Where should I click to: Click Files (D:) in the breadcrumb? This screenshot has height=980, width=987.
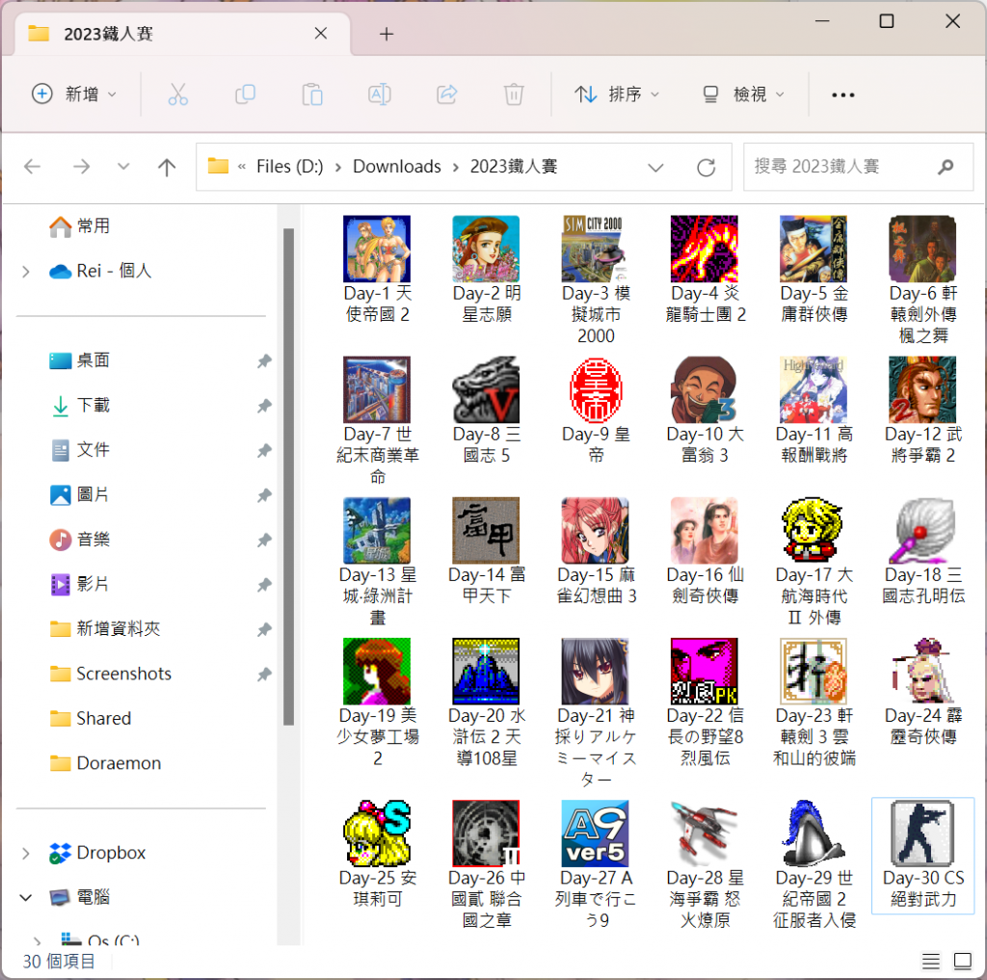[289, 167]
